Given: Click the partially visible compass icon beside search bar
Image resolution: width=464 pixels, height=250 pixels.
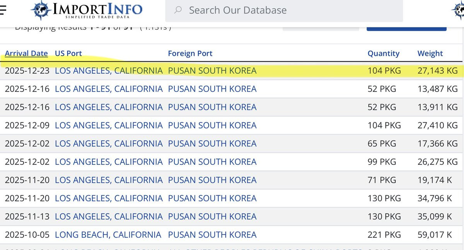Looking at the screenshot, I should [x=459, y=10].
